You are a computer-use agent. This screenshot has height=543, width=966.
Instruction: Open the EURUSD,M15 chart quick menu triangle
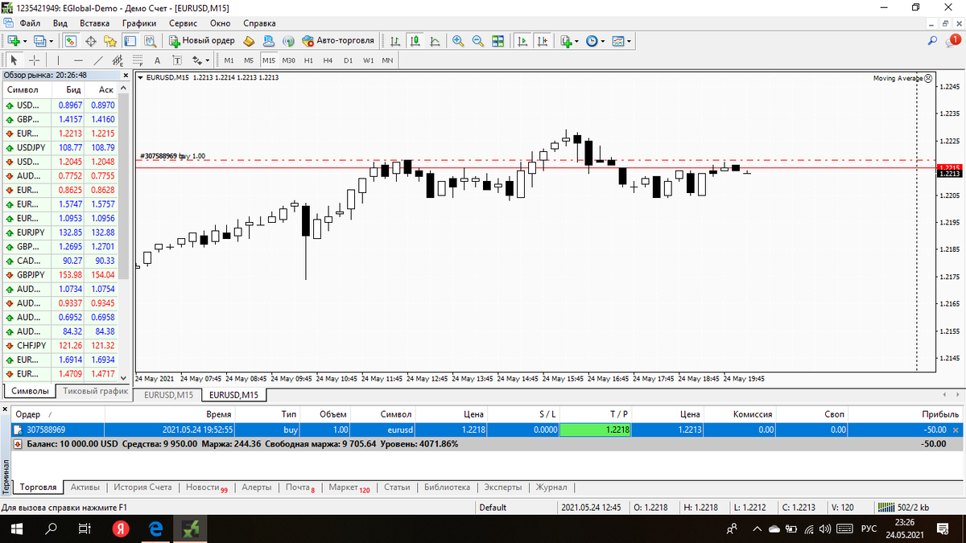pyautogui.click(x=142, y=78)
